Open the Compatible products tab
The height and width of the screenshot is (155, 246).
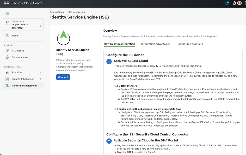190,44
